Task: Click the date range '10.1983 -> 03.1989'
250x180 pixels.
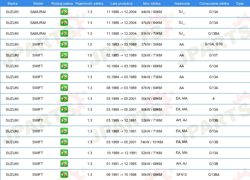Action: tap(121, 44)
